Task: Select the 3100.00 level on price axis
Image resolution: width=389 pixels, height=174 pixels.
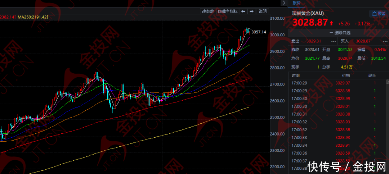Action: 277,18
